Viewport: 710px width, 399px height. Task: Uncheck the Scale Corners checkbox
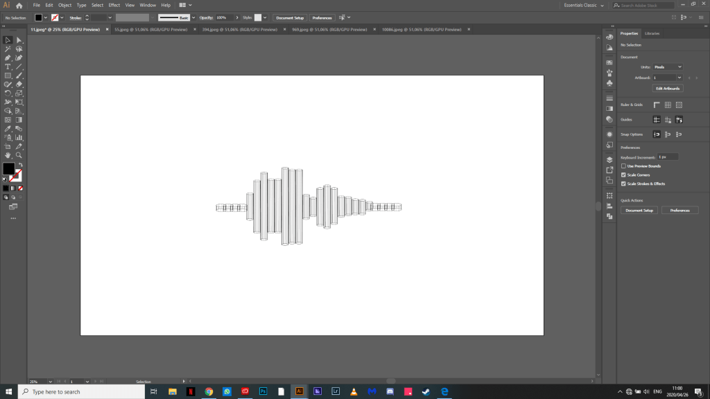pos(624,175)
